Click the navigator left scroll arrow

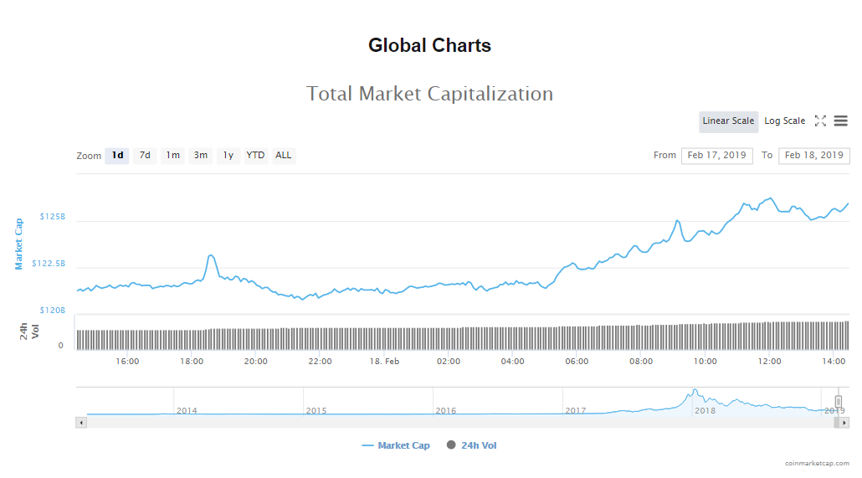pyautogui.click(x=81, y=423)
